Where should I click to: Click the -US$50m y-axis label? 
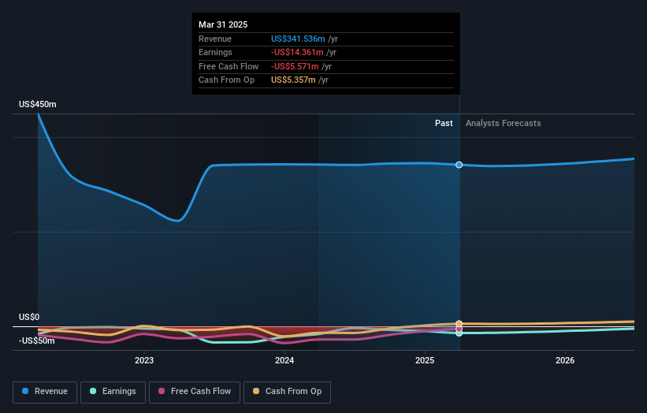tap(37, 340)
